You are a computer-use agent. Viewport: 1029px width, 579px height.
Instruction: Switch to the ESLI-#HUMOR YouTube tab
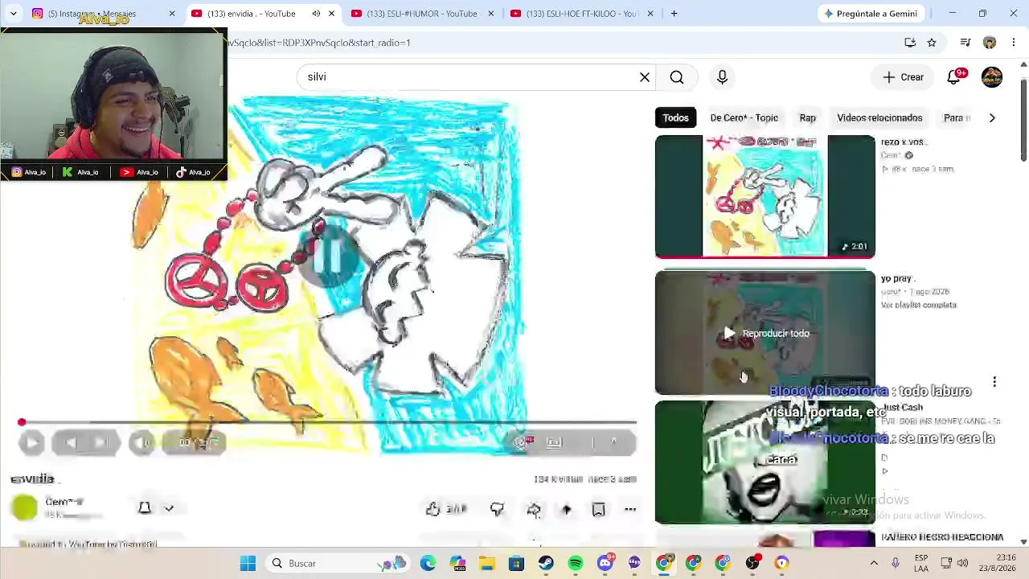point(421,14)
